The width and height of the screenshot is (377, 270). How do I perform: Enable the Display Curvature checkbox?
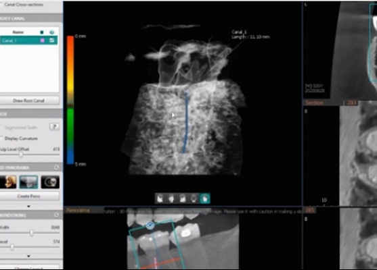pyautogui.click(x=1, y=138)
